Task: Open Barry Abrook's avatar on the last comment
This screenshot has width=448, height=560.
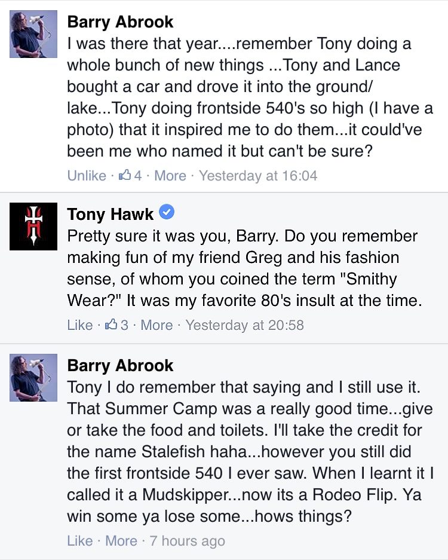Action: [x=33, y=377]
